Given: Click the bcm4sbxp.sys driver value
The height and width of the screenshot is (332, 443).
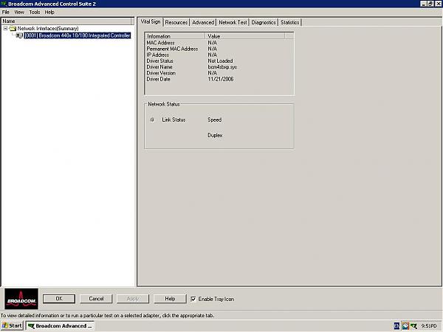Looking at the screenshot, I should tap(222, 67).
